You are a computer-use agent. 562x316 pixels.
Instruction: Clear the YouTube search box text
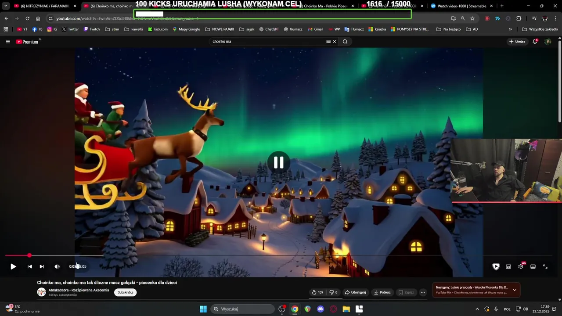pos(335,42)
